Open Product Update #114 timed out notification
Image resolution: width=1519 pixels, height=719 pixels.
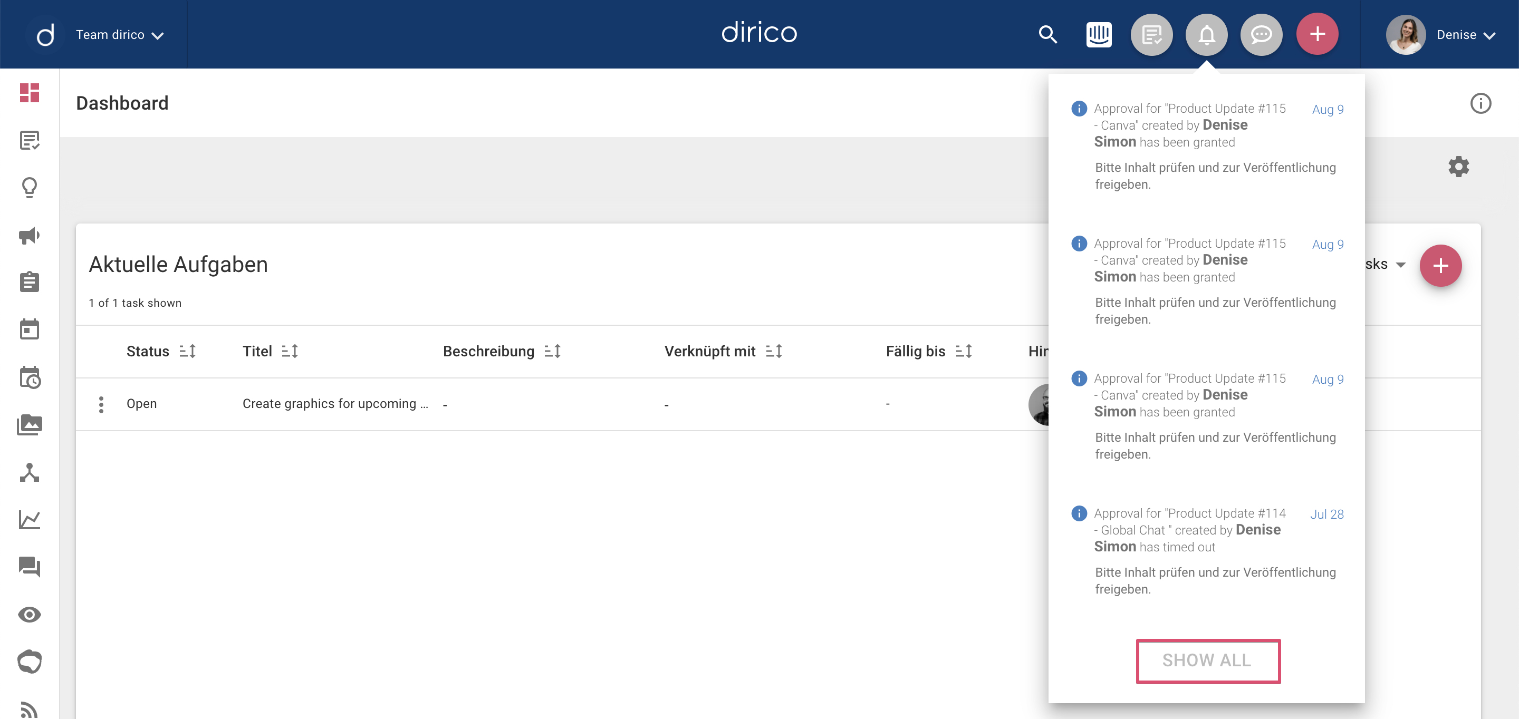[x=1206, y=551]
